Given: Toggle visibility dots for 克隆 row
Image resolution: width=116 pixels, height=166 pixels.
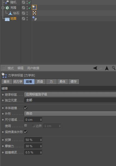Looking at the screenshot, I should point(27,8).
